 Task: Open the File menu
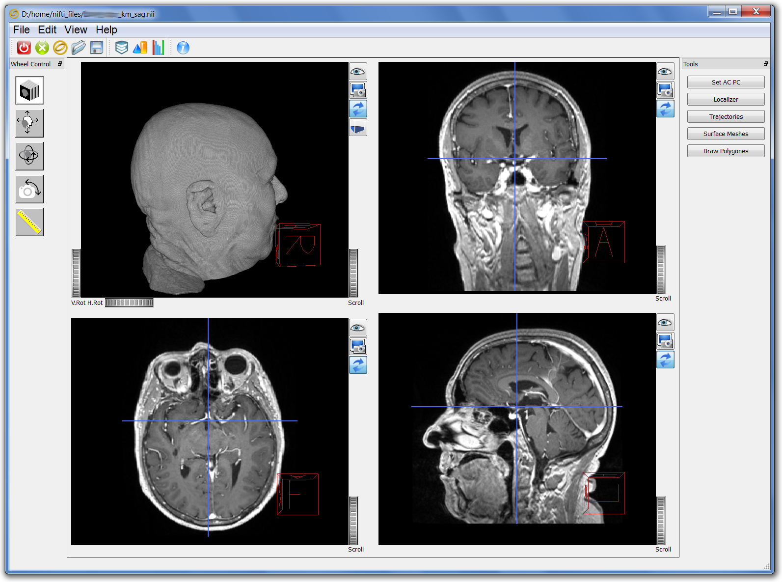[x=22, y=30]
